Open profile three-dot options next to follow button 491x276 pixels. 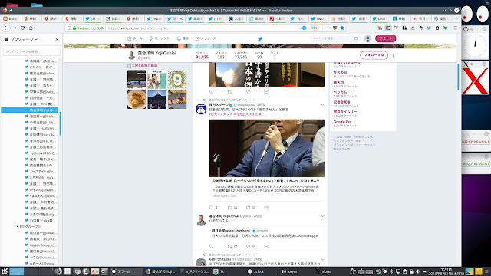pyautogui.click(x=393, y=55)
